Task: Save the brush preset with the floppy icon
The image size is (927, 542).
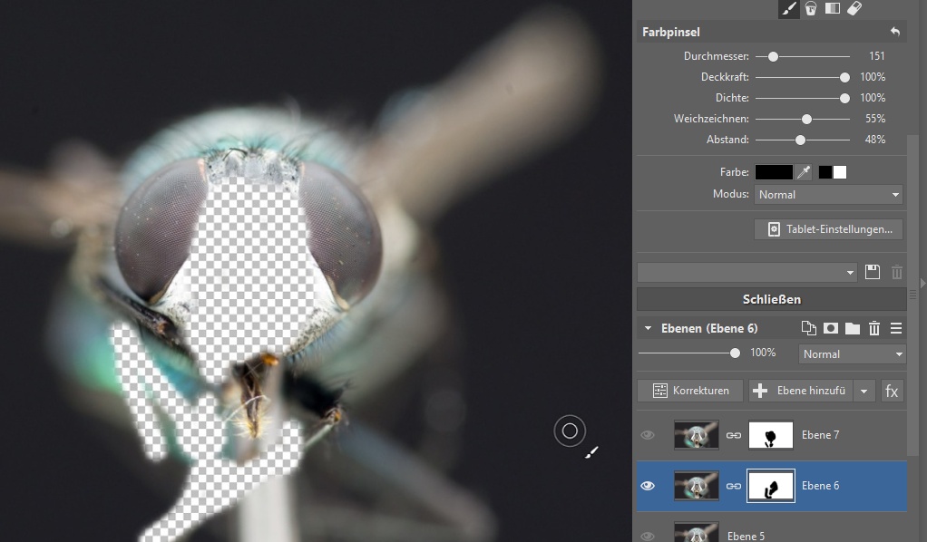Action: 873,272
